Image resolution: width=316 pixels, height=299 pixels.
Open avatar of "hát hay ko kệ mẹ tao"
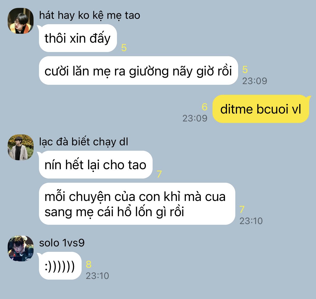[x=21, y=21]
